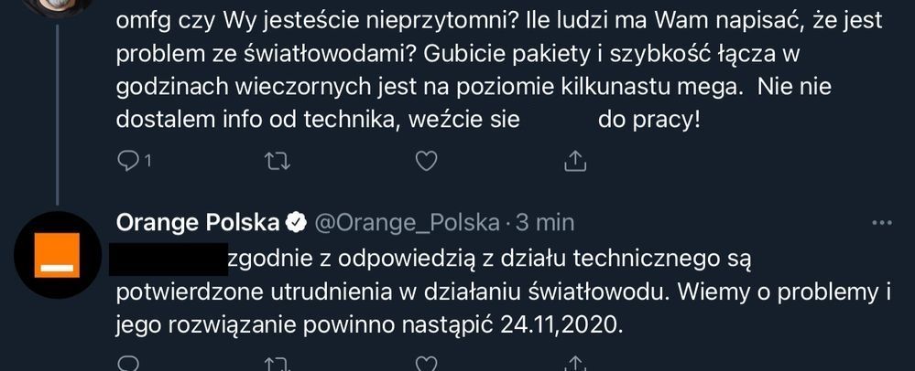This screenshot has width=915, height=371.
Task: Retweet the top complaint tweet
Action: 275,162
